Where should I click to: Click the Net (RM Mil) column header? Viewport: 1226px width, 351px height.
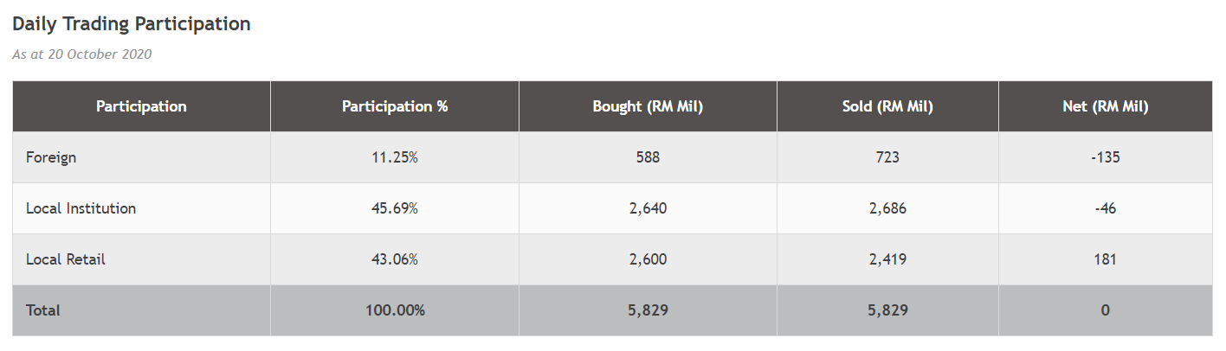pyautogui.click(x=1105, y=106)
